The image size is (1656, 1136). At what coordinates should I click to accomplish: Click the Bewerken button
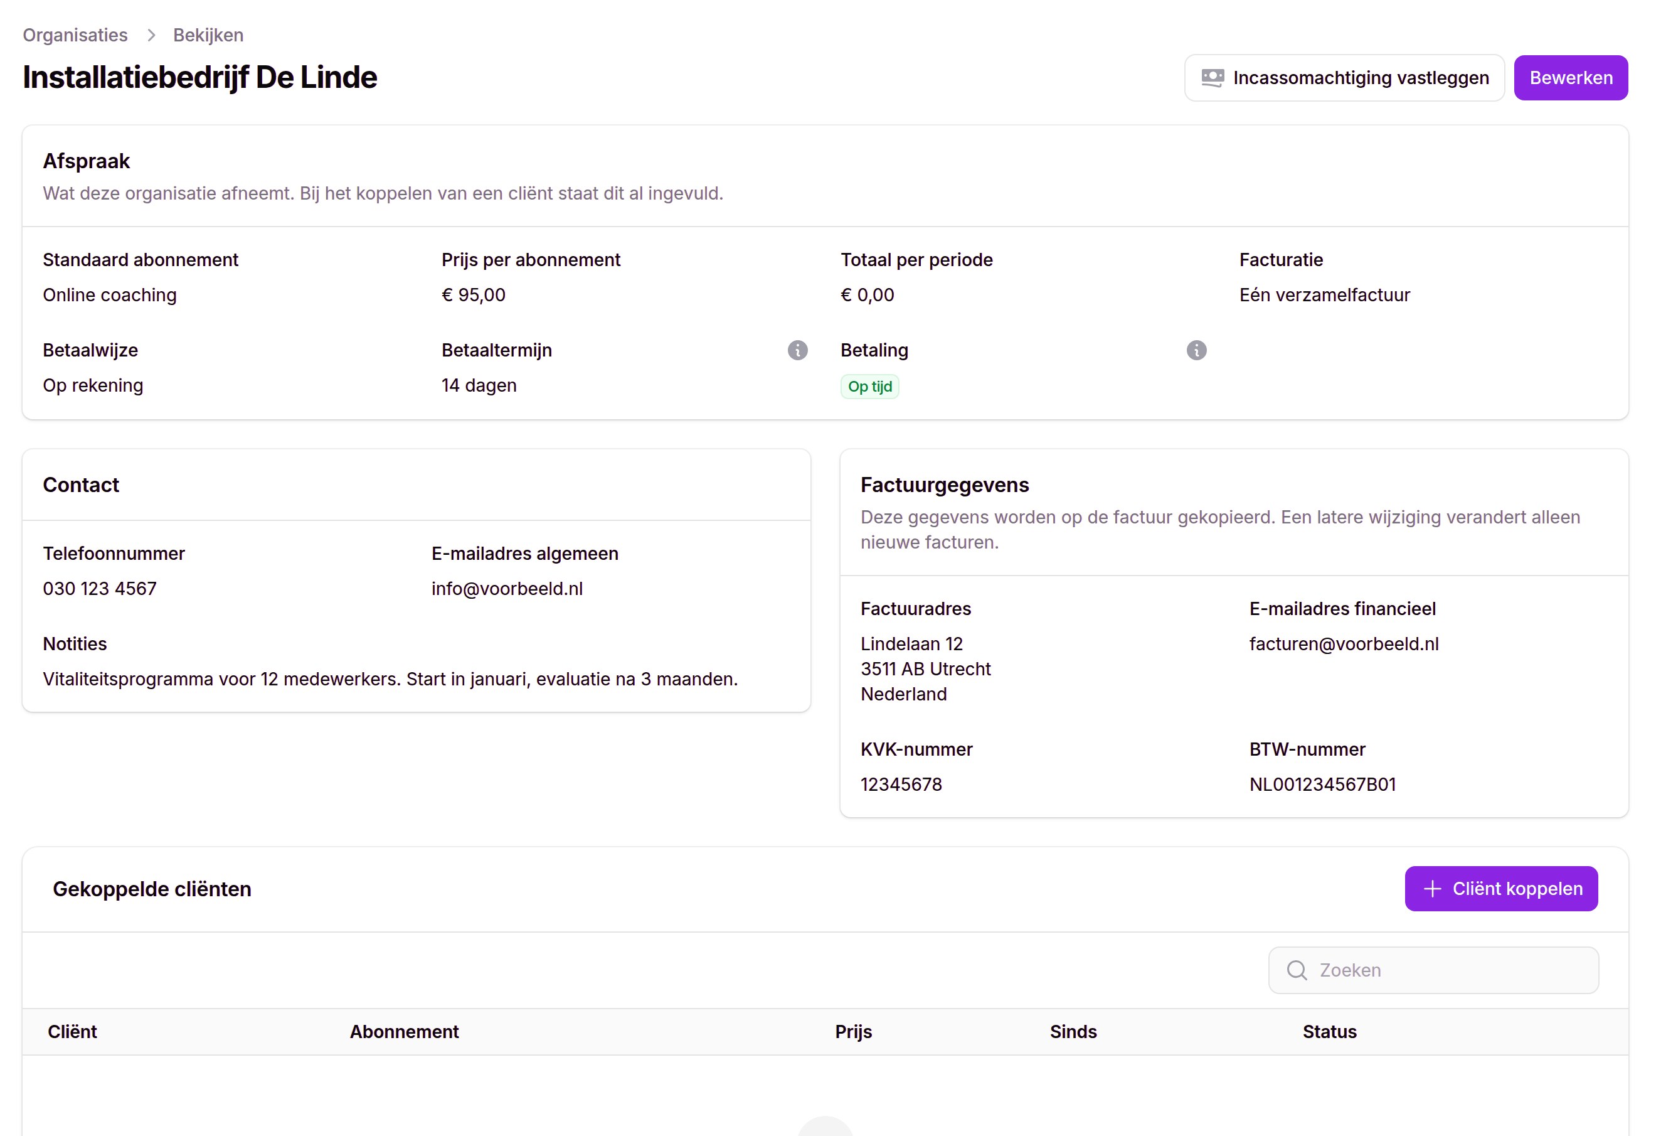point(1571,78)
